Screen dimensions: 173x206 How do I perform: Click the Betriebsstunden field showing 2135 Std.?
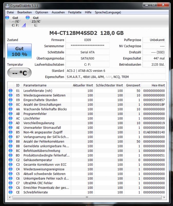[154, 64]
